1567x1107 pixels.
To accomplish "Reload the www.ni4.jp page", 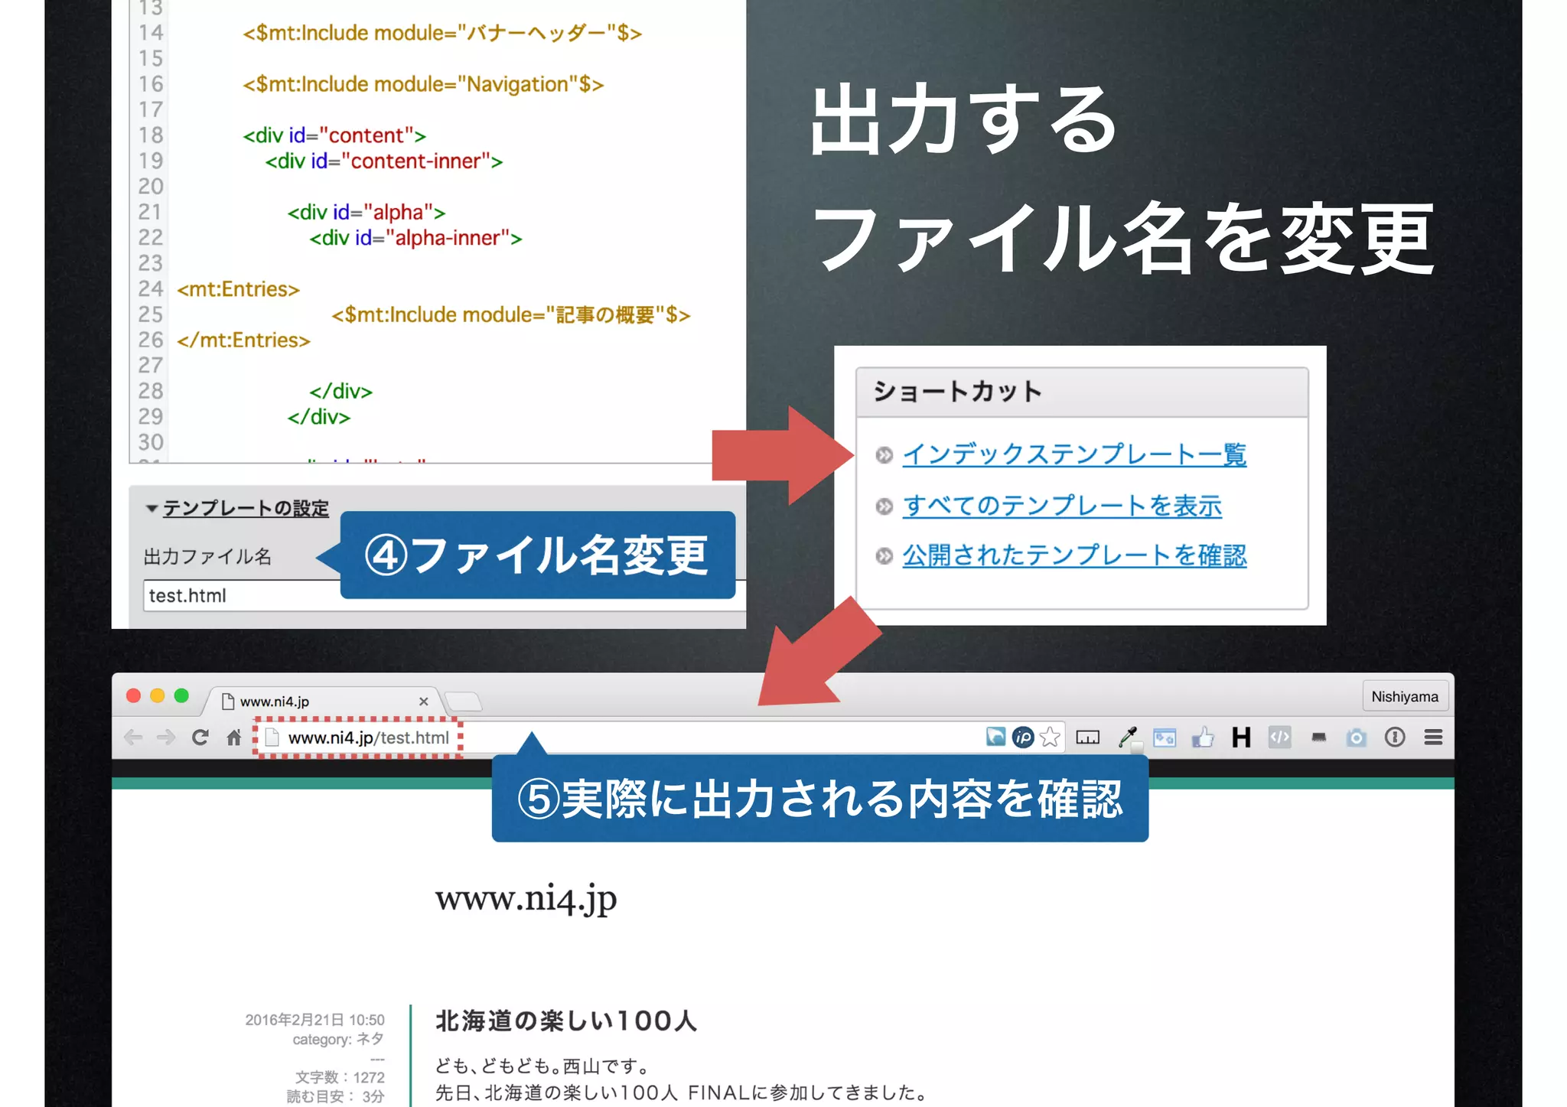I will [x=200, y=737].
